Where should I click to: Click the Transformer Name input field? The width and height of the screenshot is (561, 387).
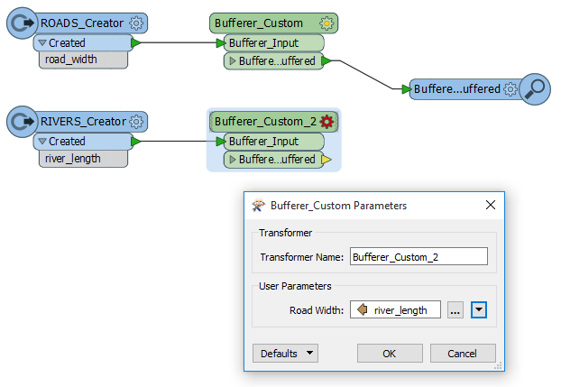coord(418,257)
